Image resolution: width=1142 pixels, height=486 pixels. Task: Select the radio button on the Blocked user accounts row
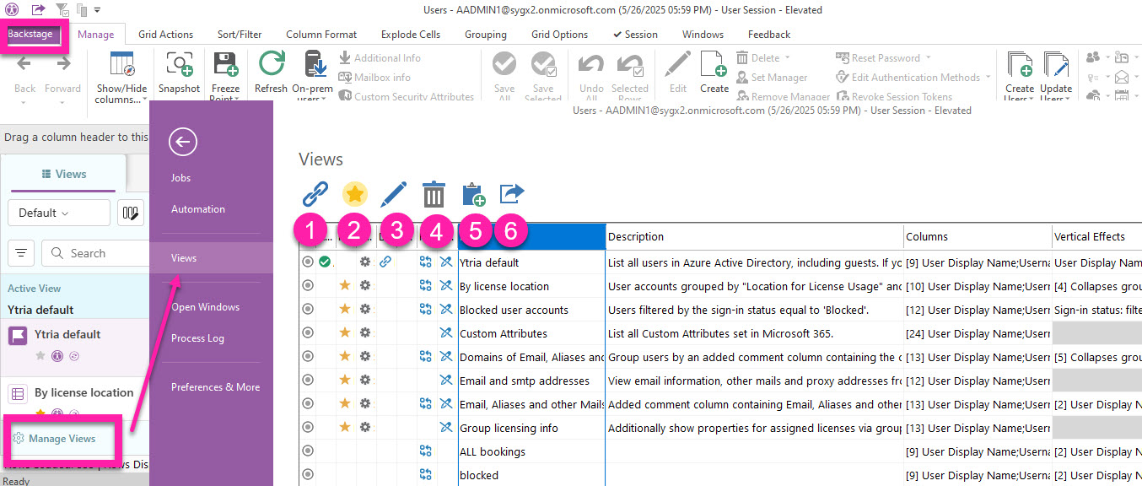(308, 309)
